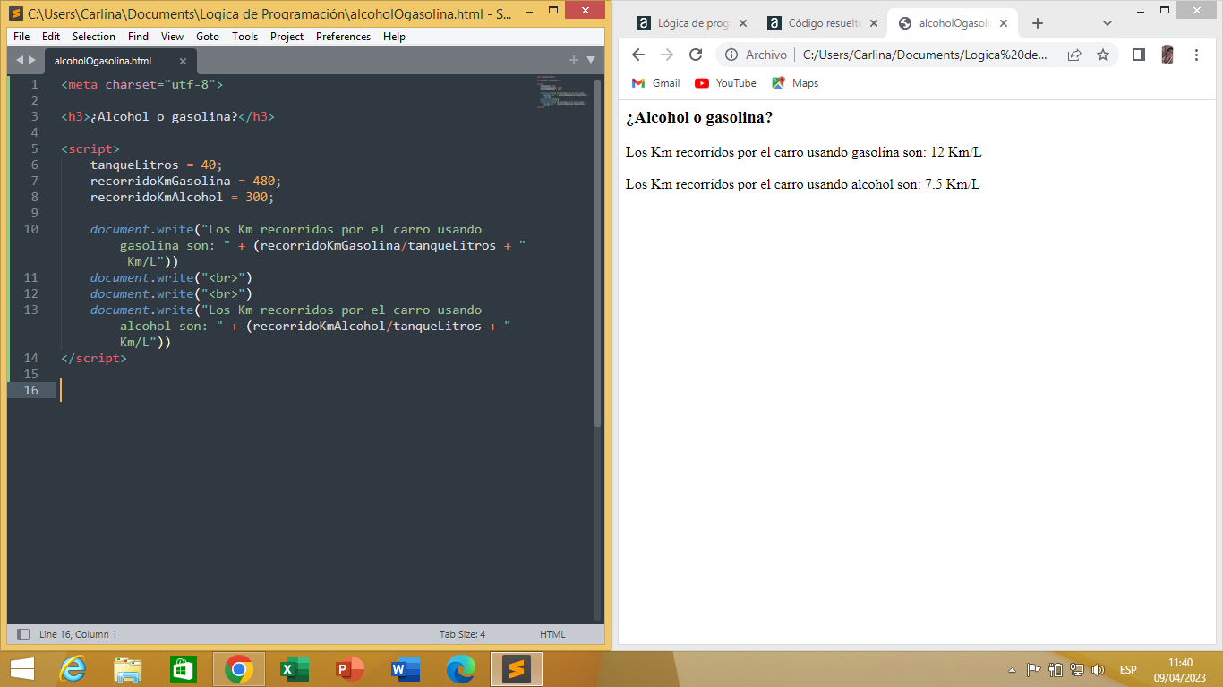
Task: Open Microsoft Edge from taskbar
Action: point(461,669)
